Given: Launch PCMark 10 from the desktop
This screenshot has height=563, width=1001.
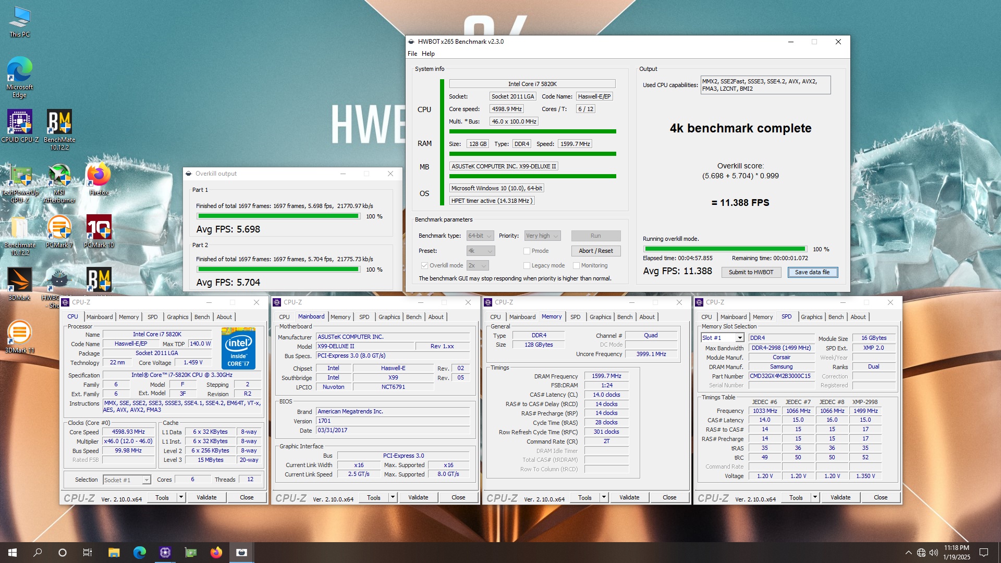Looking at the screenshot, I should 99,231.
